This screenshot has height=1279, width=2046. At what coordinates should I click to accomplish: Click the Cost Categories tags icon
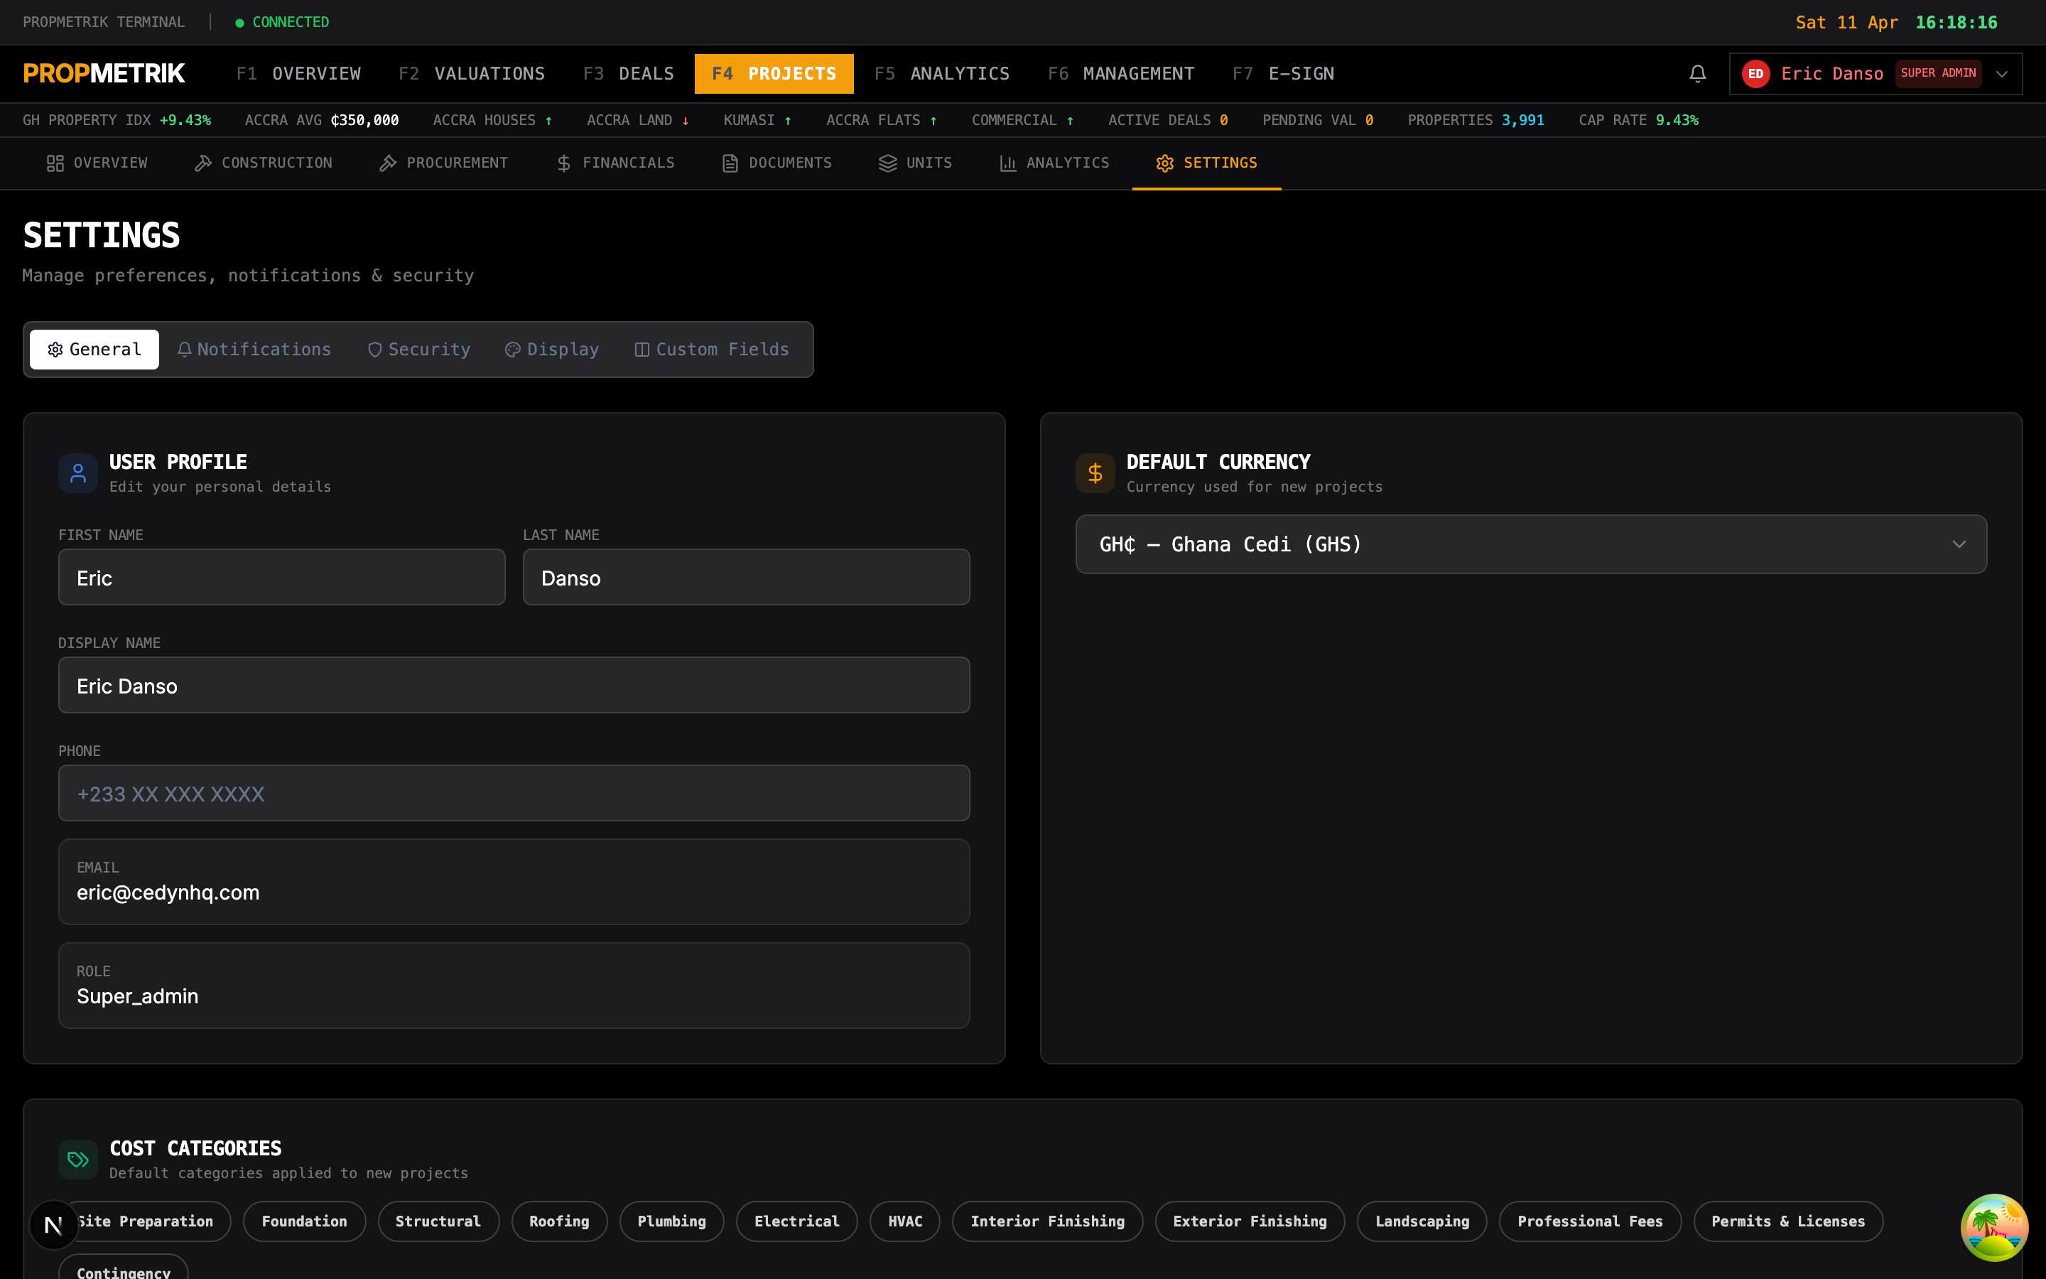(x=77, y=1159)
